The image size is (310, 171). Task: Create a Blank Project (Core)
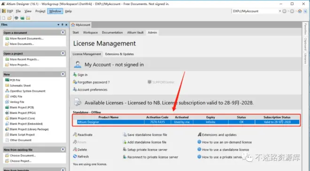point(23,119)
